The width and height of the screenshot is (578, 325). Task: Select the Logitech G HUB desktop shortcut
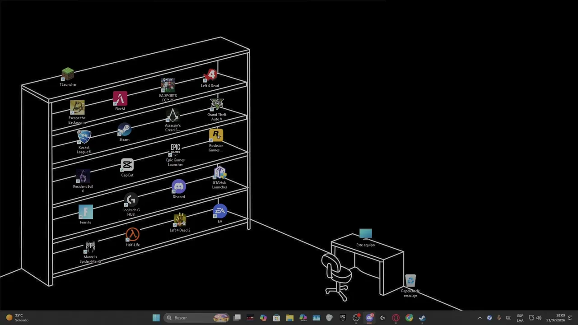pyautogui.click(x=131, y=205)
